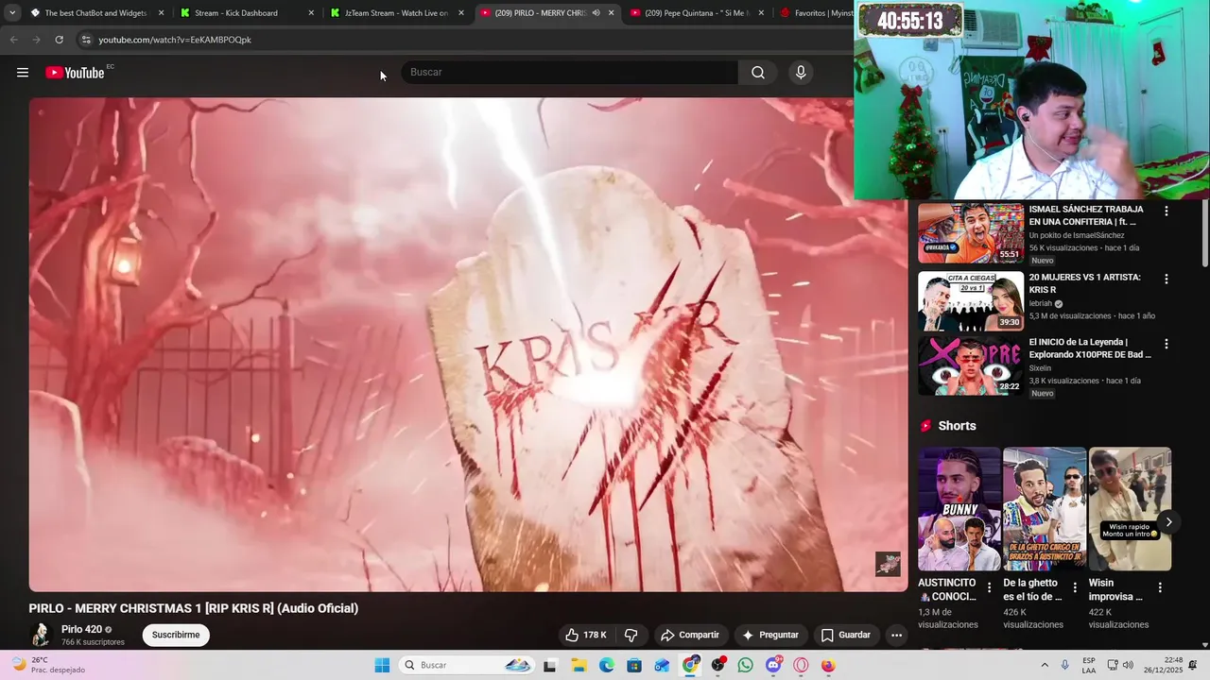Open options for the Wisin improvisa Short

point(1160,587)
